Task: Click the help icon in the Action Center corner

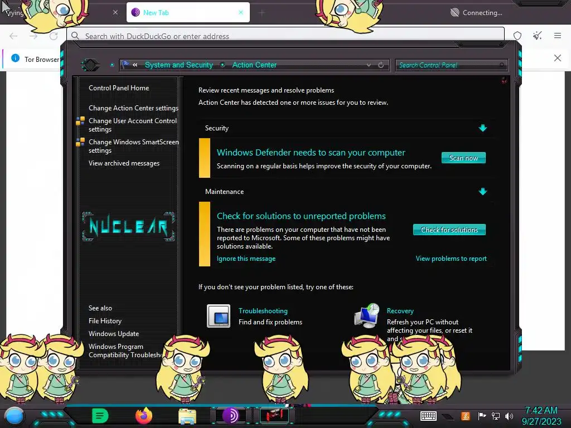Action: point(504,80)
